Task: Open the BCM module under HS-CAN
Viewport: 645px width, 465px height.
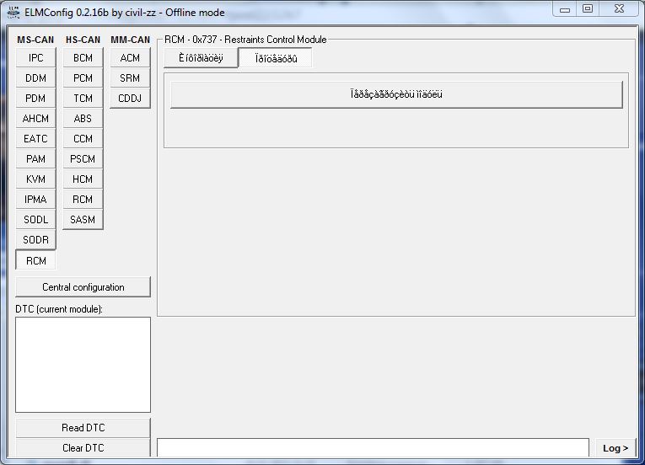Action: point(83,58)
